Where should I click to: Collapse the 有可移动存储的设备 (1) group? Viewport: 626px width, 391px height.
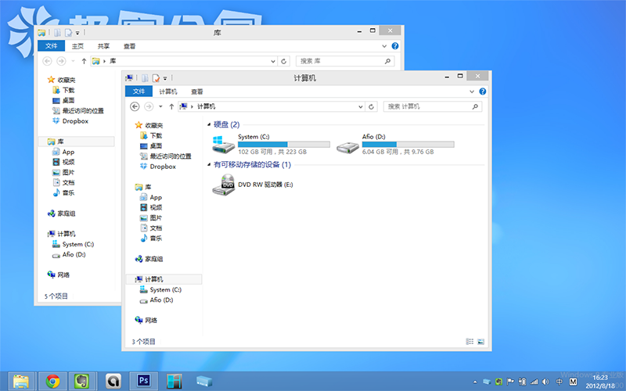tap(209, 164)
